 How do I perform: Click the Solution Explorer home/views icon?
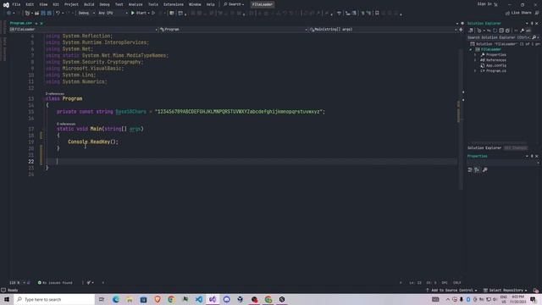471,30
